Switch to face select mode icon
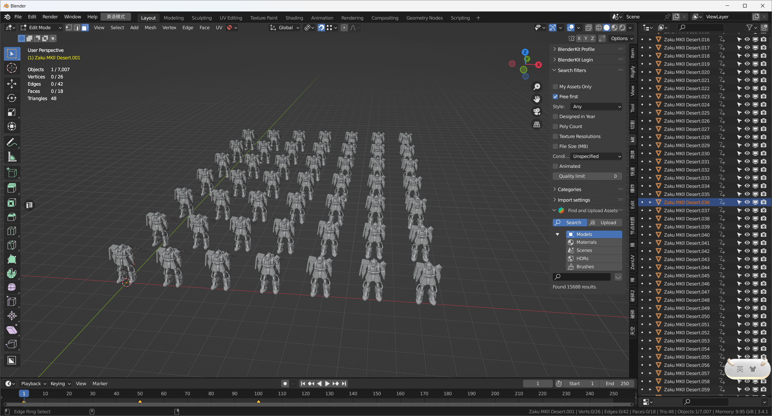Screen dimensions: 772x416 (85, 28)
